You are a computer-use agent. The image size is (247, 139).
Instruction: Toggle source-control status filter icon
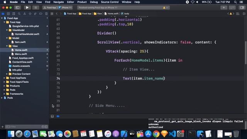pyautogui.click(x=46, y=127)
